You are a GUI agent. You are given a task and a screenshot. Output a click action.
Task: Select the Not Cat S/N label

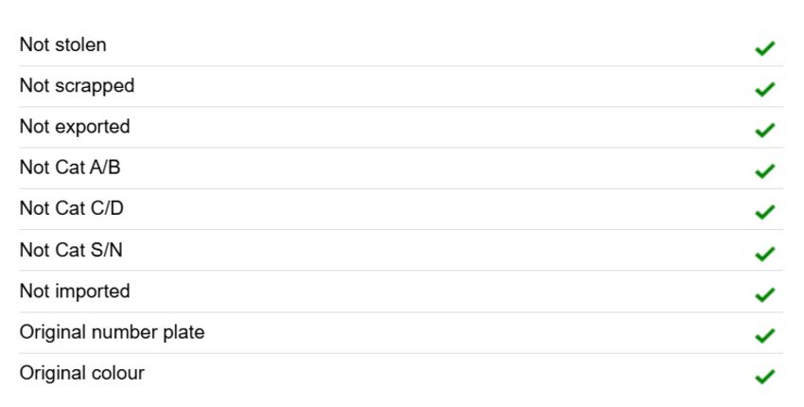tap(71, 250)
